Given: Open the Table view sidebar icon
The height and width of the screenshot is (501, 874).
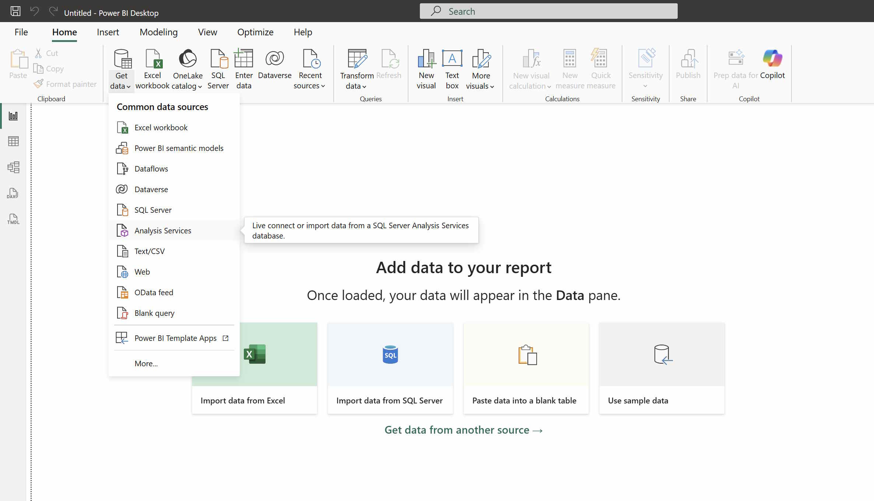Looking at the screenshot, I should (13, 141).
